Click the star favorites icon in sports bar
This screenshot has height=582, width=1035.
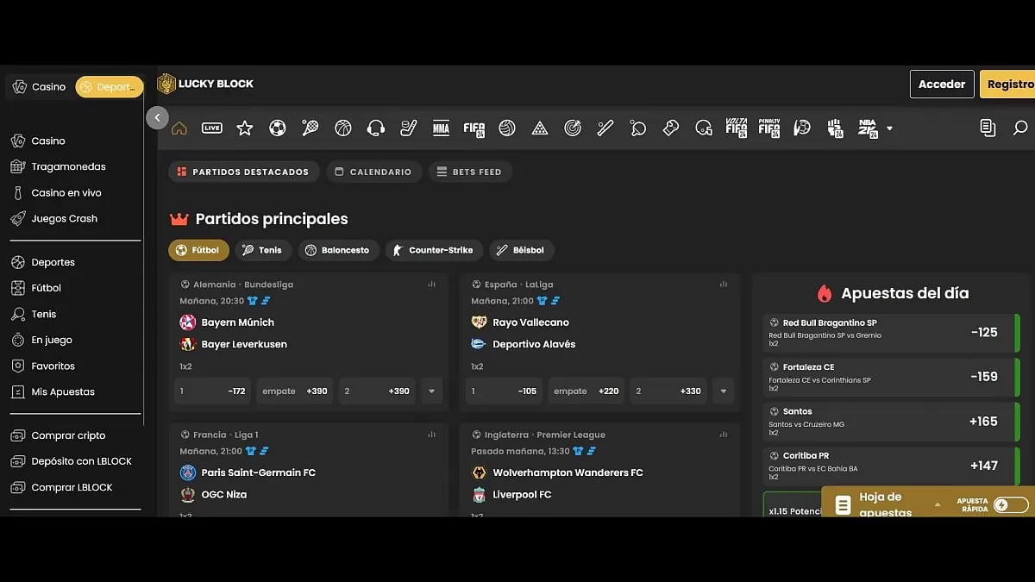click(x=245, y=128)
